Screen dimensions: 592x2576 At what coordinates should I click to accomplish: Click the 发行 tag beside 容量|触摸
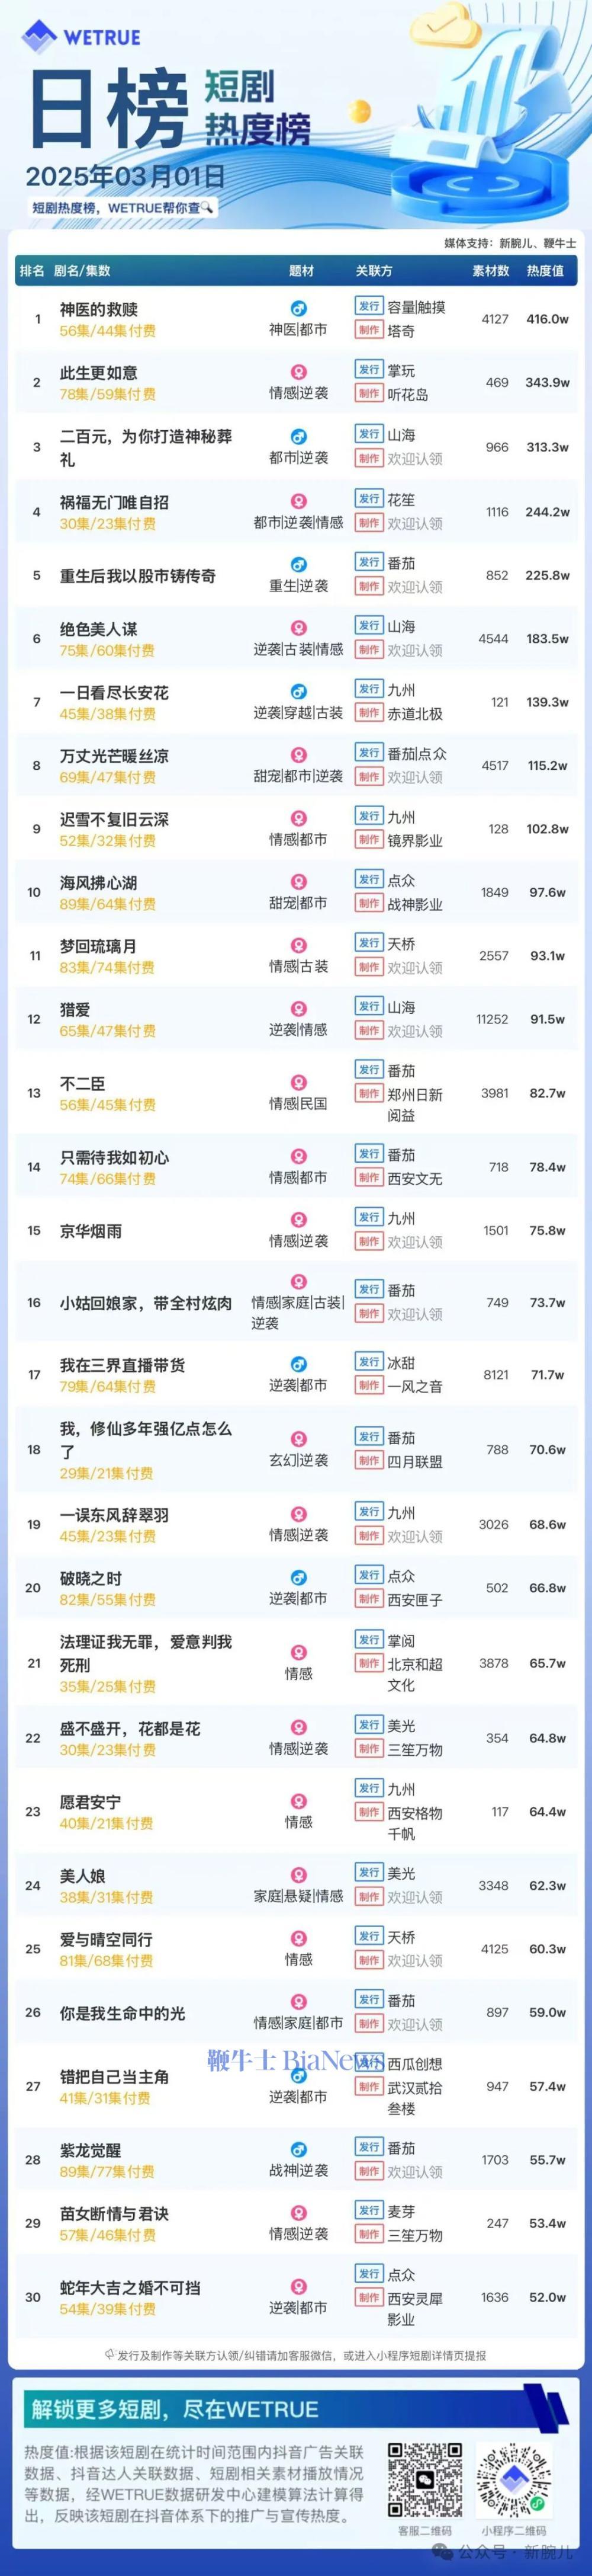pyautogui.click(x=369, y=307)
